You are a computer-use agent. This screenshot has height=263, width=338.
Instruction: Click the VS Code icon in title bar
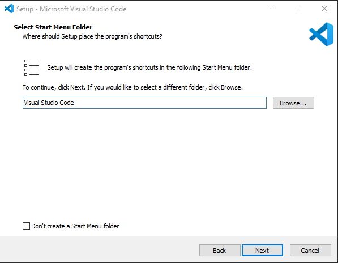point(9,9)
